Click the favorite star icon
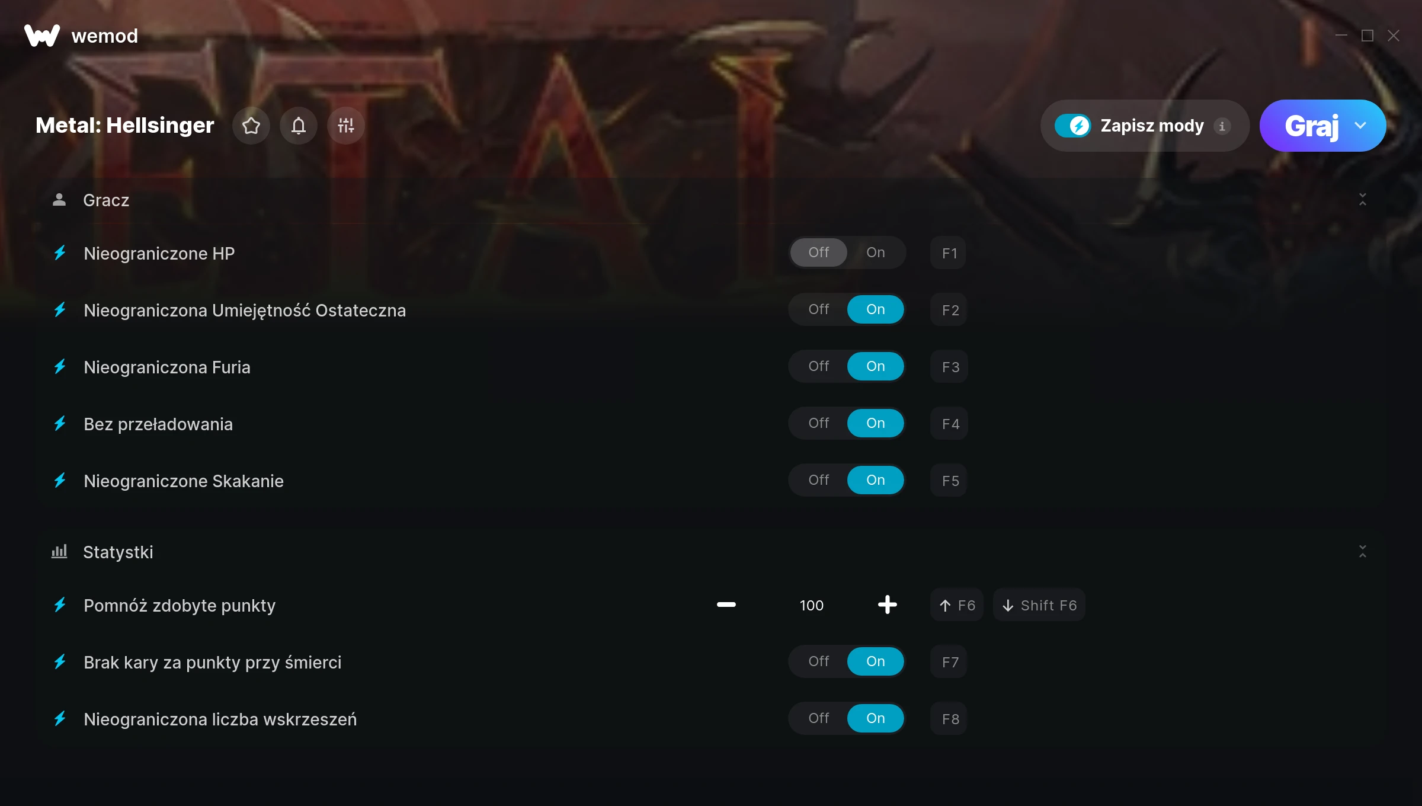Viewport: 1422px width, 806px height. tap(251, 126)
